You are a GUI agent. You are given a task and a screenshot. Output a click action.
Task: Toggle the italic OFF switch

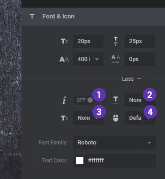[x=84, y=100]
